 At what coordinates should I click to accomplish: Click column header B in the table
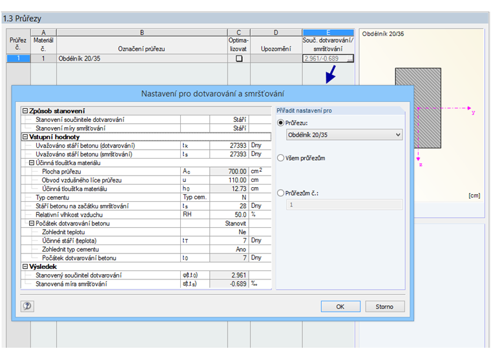pos(142,32)
